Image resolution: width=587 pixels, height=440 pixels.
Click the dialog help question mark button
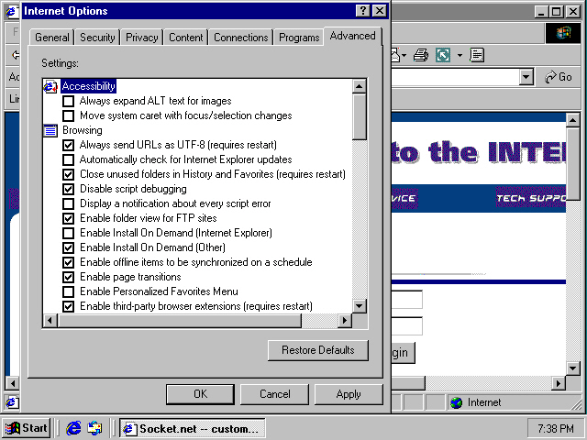pyautogui.click(x=363, y=11)
